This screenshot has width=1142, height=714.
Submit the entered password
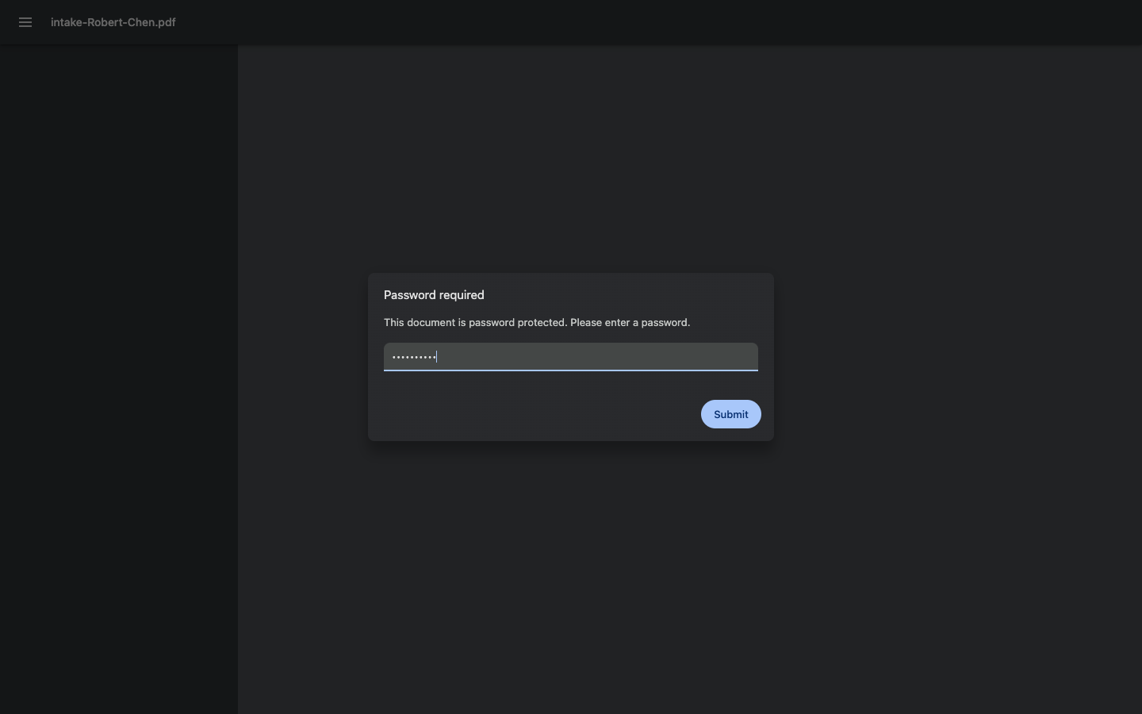[x=731, y=414]
